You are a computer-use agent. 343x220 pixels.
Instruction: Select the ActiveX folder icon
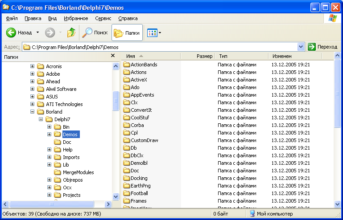(126, 80)
